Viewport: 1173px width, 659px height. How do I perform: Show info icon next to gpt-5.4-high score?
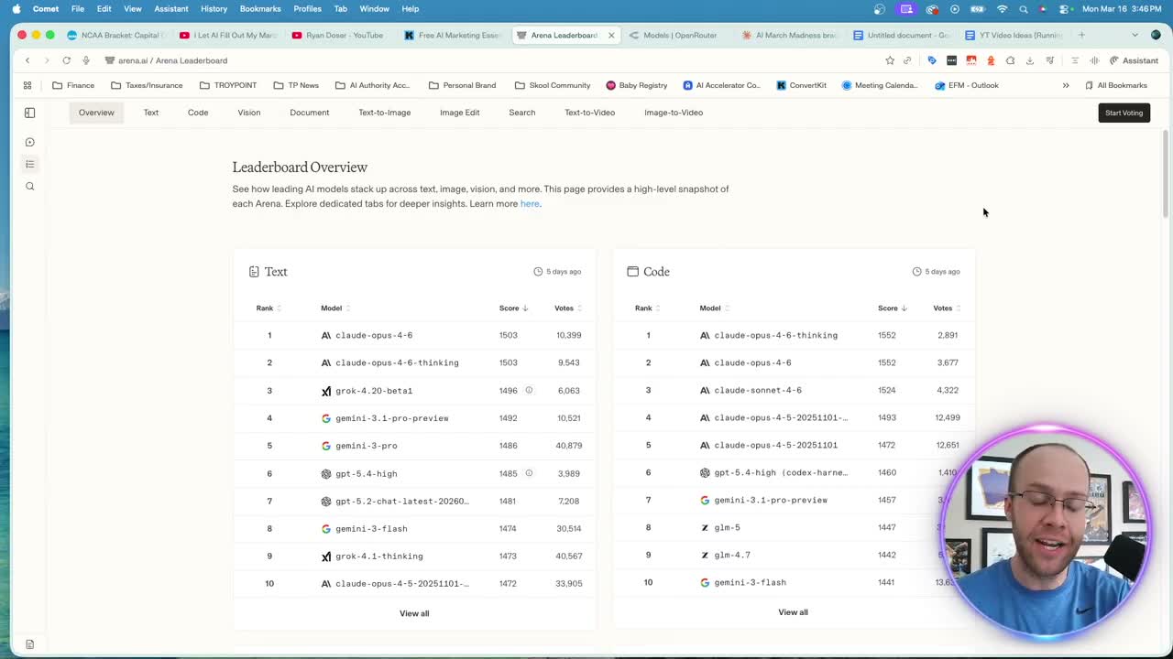529,473
